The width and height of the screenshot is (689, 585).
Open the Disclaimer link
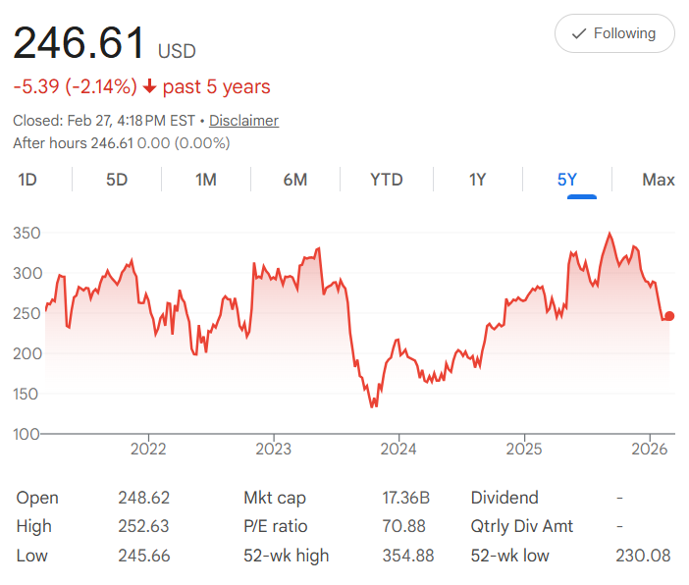click(x=243, y=121)
